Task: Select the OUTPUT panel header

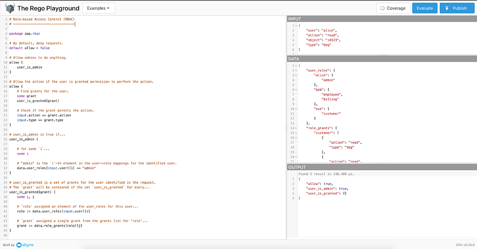Action: [382, 167]
